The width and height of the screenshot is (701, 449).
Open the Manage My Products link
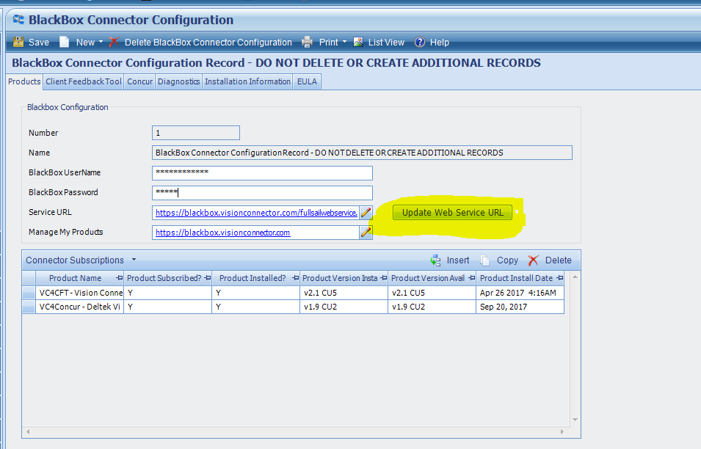[x=222, y=233]
